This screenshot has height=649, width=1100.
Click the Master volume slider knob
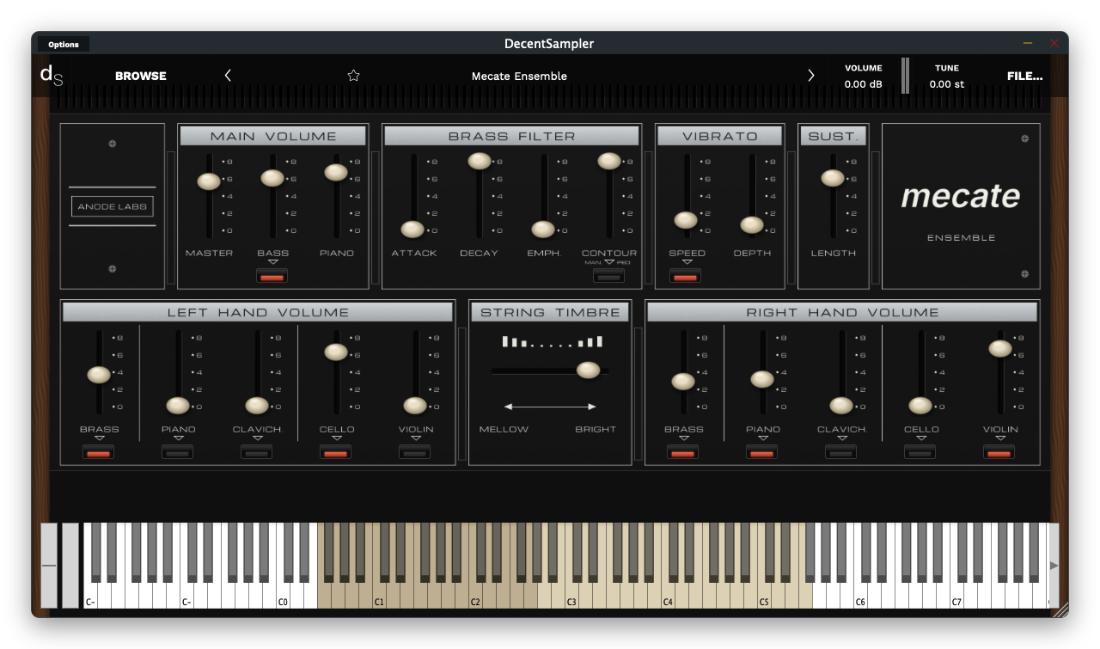[209, 181]
